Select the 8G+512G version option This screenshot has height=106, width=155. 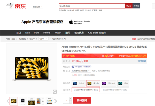[x=115, y=90]
